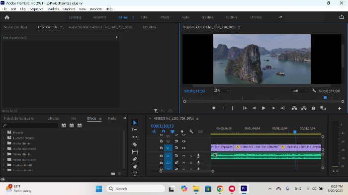Toggle V1 track targeting
This screenshot has width=348, height=195.
coord(168,148)
